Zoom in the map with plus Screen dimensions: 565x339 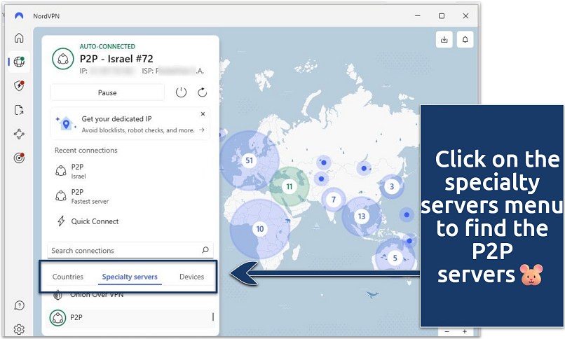(x=465, y=331)
